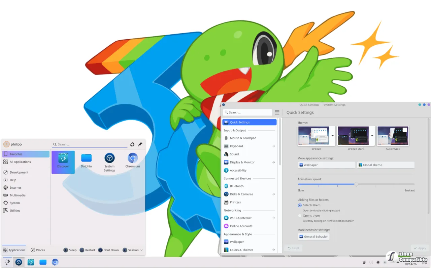Launch Chromium from launcher favorites
Viewport: 431px width, 268px height.
[133, 161]
